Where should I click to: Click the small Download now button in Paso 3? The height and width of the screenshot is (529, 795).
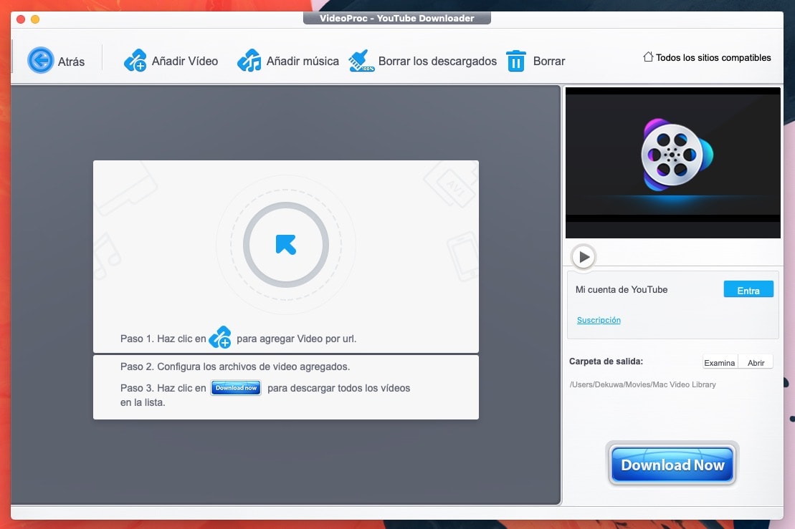236,388
